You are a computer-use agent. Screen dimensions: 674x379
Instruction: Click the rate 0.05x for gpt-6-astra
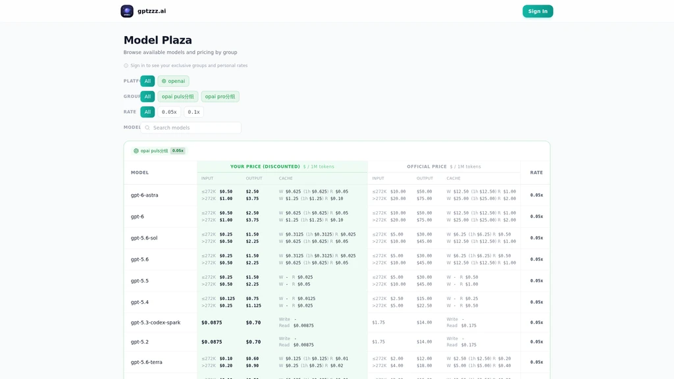tap(536, 195)
